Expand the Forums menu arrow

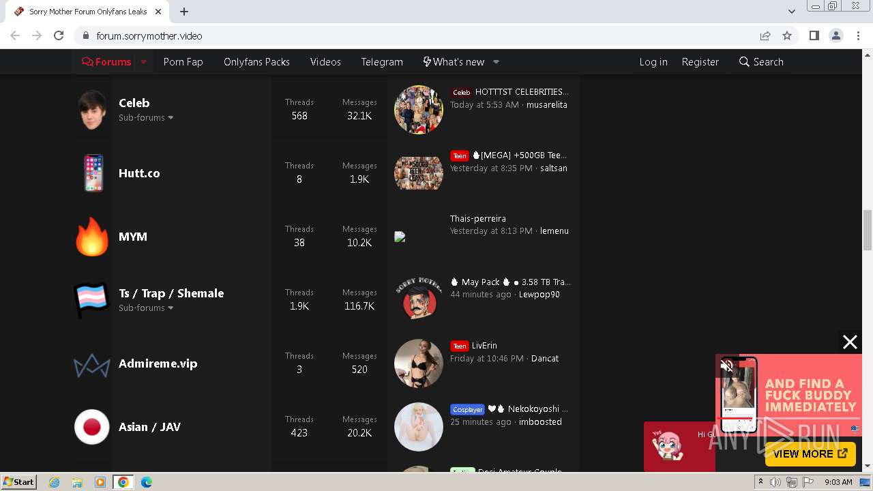(143, 61)
